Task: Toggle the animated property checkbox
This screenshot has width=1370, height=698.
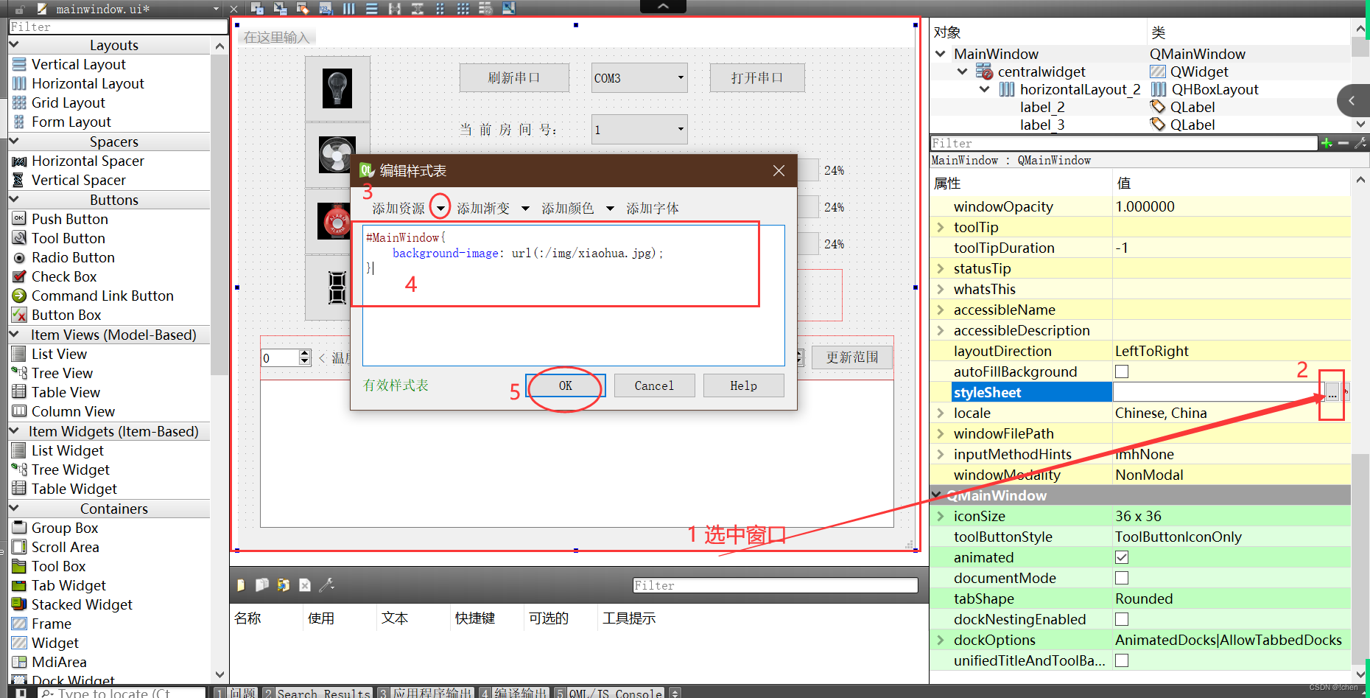Action: tap(1122, 557)
